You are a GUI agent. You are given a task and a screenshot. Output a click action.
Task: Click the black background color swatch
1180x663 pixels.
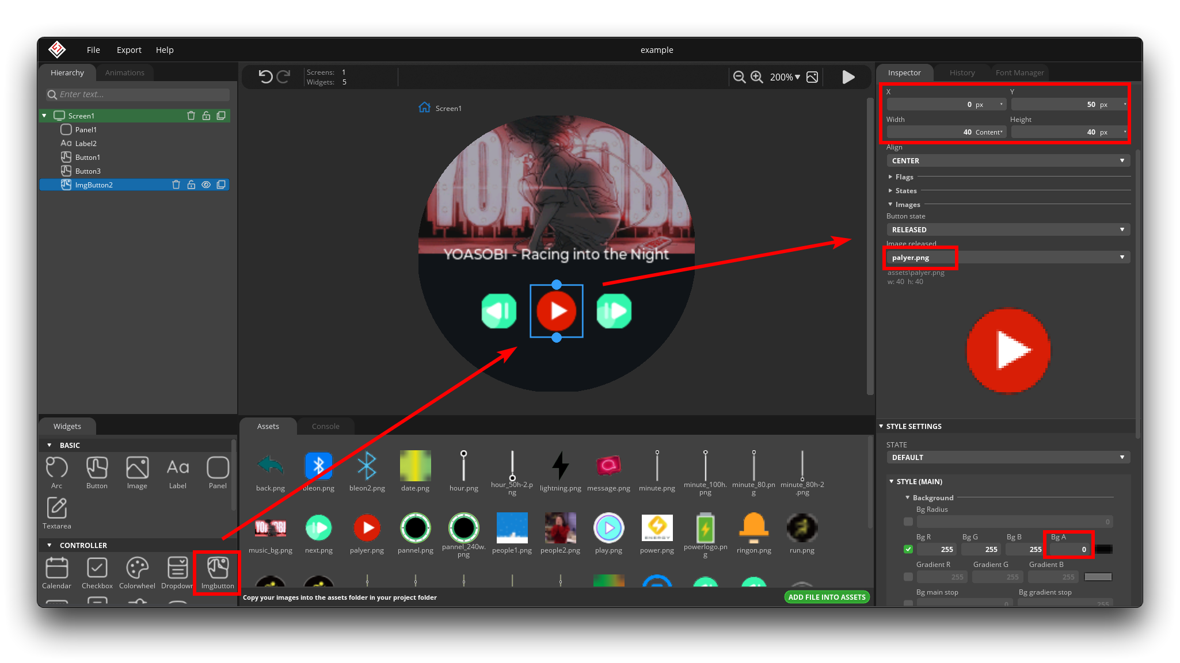(1104, 549)
